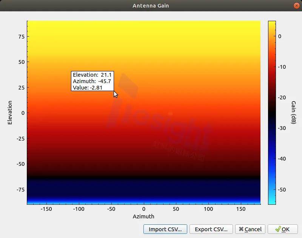The image size is (302, 238).
Task: Click the -150 azimuth tick label
Action: [x=46, y=209]
